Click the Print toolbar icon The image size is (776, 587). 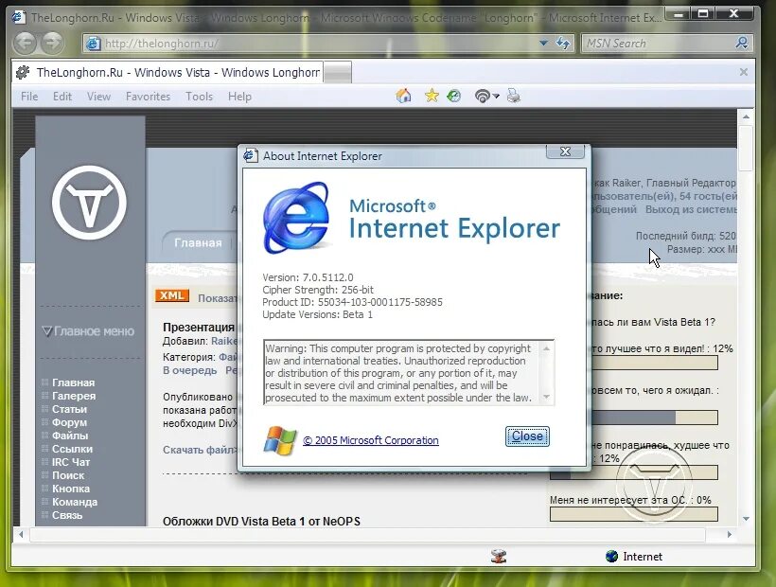pos(513,96)
